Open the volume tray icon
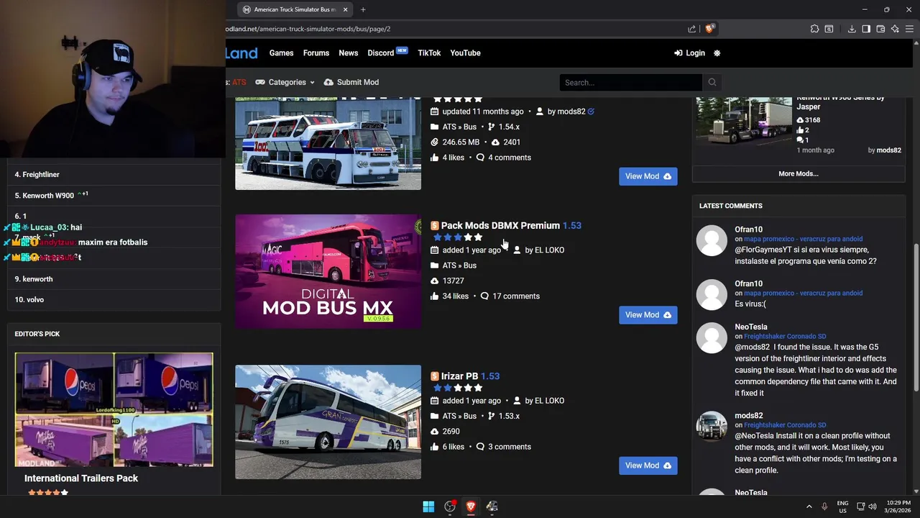Viewport: 920px width, 518px height. pyautogui.click(x=873, y=506)
